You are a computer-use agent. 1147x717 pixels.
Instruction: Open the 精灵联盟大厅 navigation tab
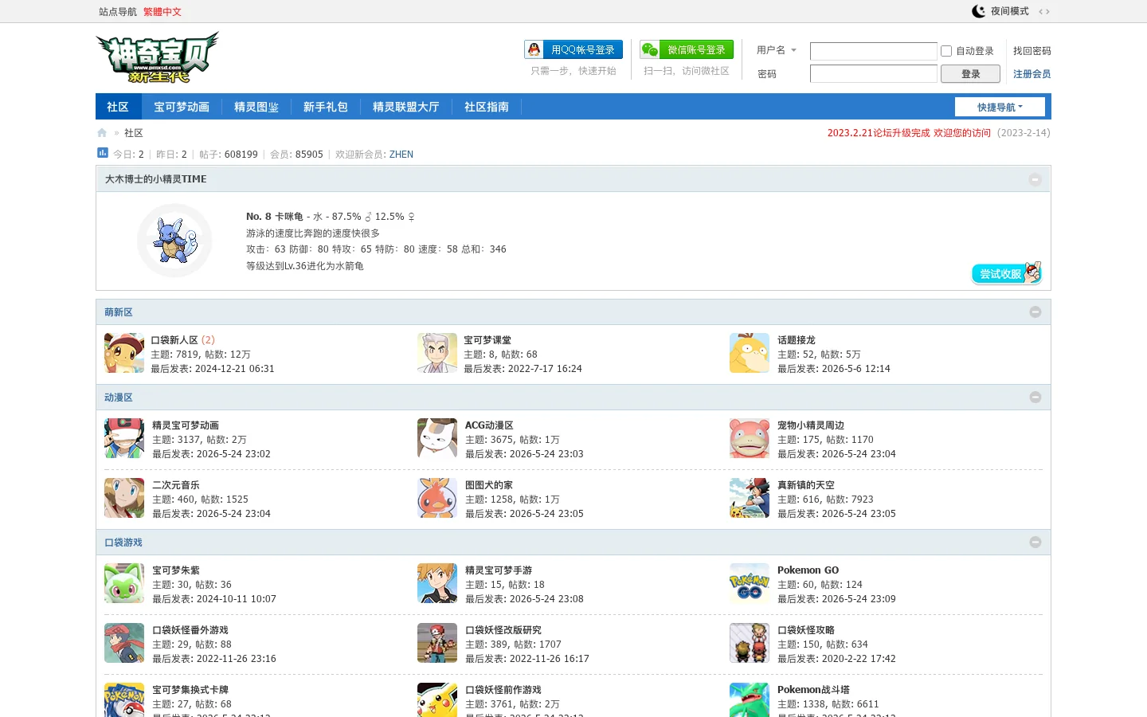(x=406, y=107)
